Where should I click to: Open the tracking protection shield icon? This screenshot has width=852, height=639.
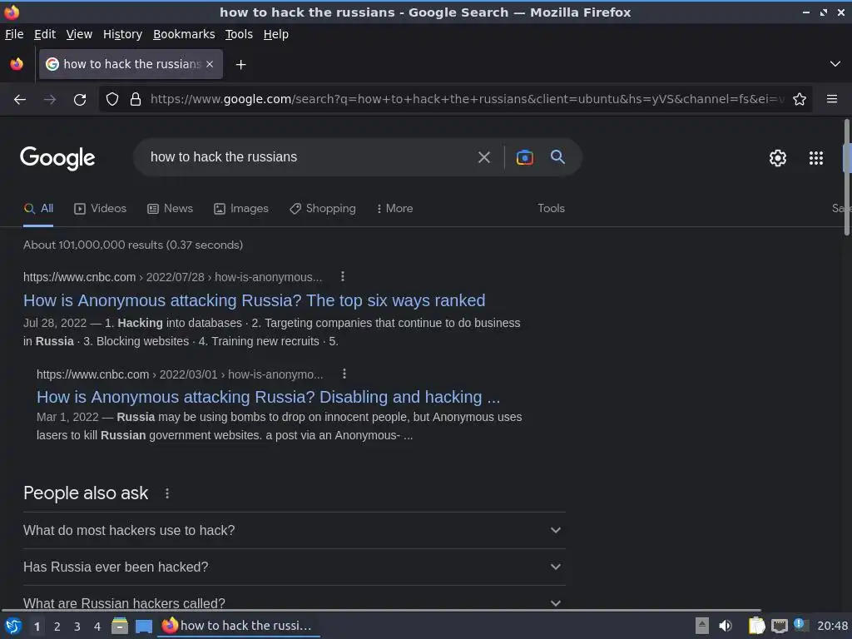pos(112,100)
